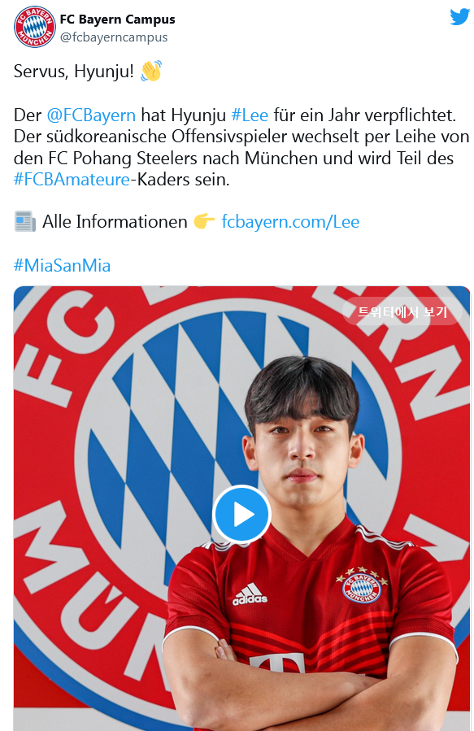Click the adidas logo on the jersey
Viewport: 474px width, 731px height.
coord(250,594)
